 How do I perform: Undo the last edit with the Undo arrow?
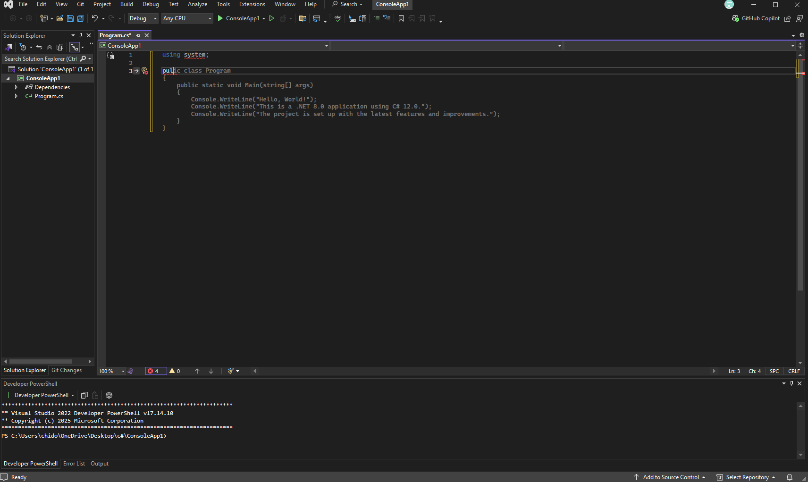94,18
